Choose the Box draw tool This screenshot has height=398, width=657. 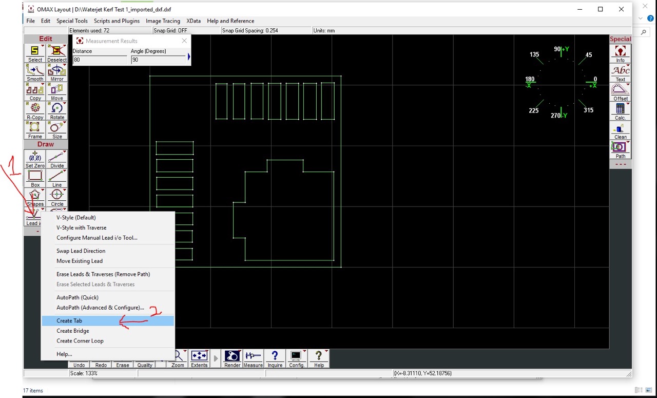click(x=35, y=178)
